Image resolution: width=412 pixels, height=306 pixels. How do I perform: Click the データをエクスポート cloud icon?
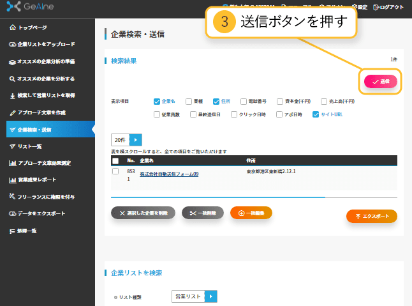tap(12, 213)
